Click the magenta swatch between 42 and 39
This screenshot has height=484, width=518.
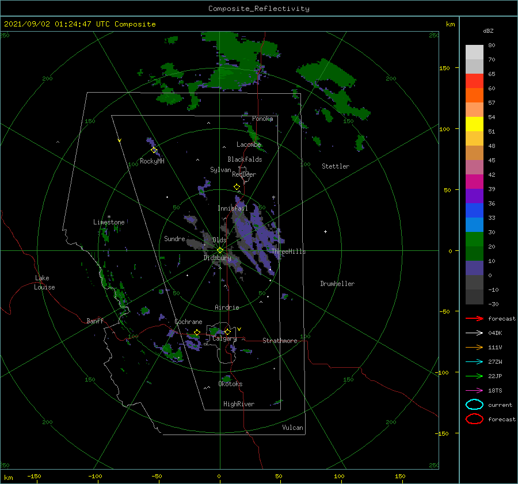pos(474,182)
